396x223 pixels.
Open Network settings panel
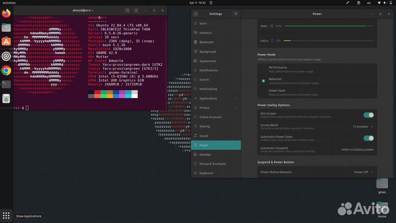[216, 33]
